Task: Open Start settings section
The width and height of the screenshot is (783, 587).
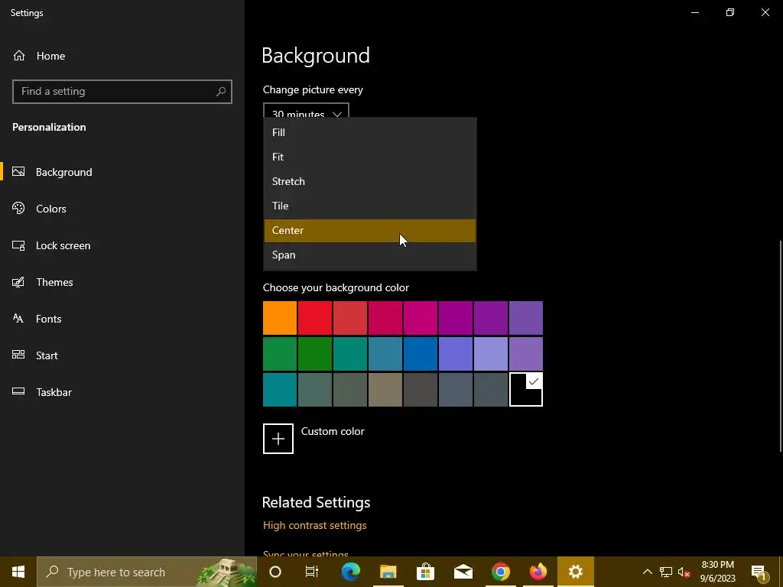Action: [x=47, y=355]
